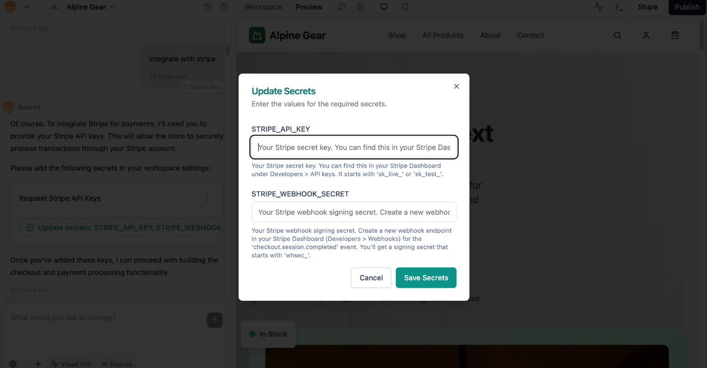Select the mobile preview icon
This screenshot has height=368, width=707.
tap(405, 7)
